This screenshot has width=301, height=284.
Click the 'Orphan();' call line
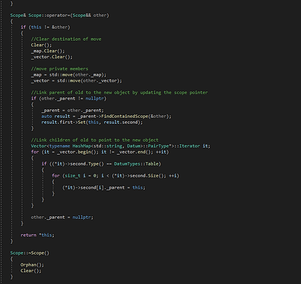(x=32, y=265)
